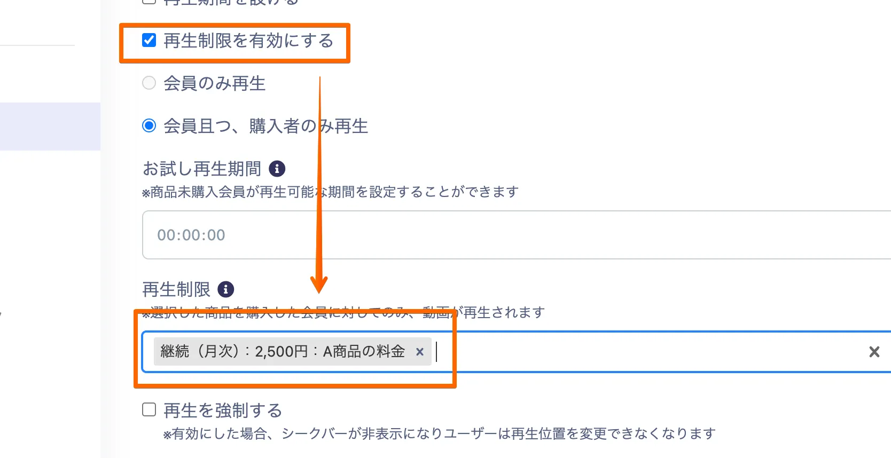Click the お試し再生期間 heading label
The width and height of the screenshot is (891, 458).
(201, 169)
